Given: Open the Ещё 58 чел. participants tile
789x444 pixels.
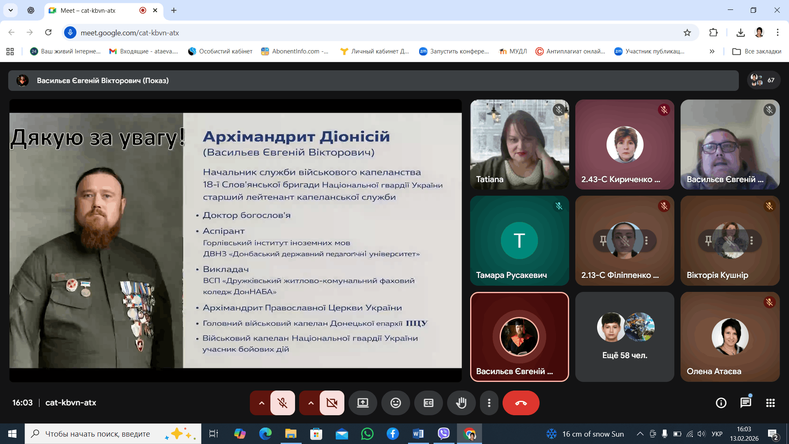Looking at the screenshot, I should tap(625, 337).
